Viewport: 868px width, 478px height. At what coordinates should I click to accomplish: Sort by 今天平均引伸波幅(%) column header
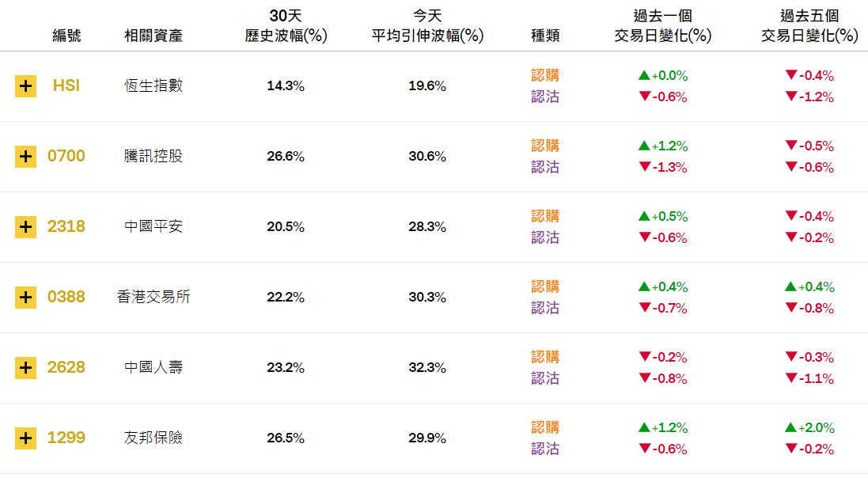point(427,25)
